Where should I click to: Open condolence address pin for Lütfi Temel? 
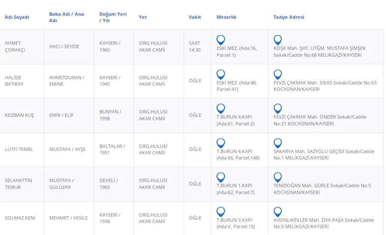(x=278, y=143)
